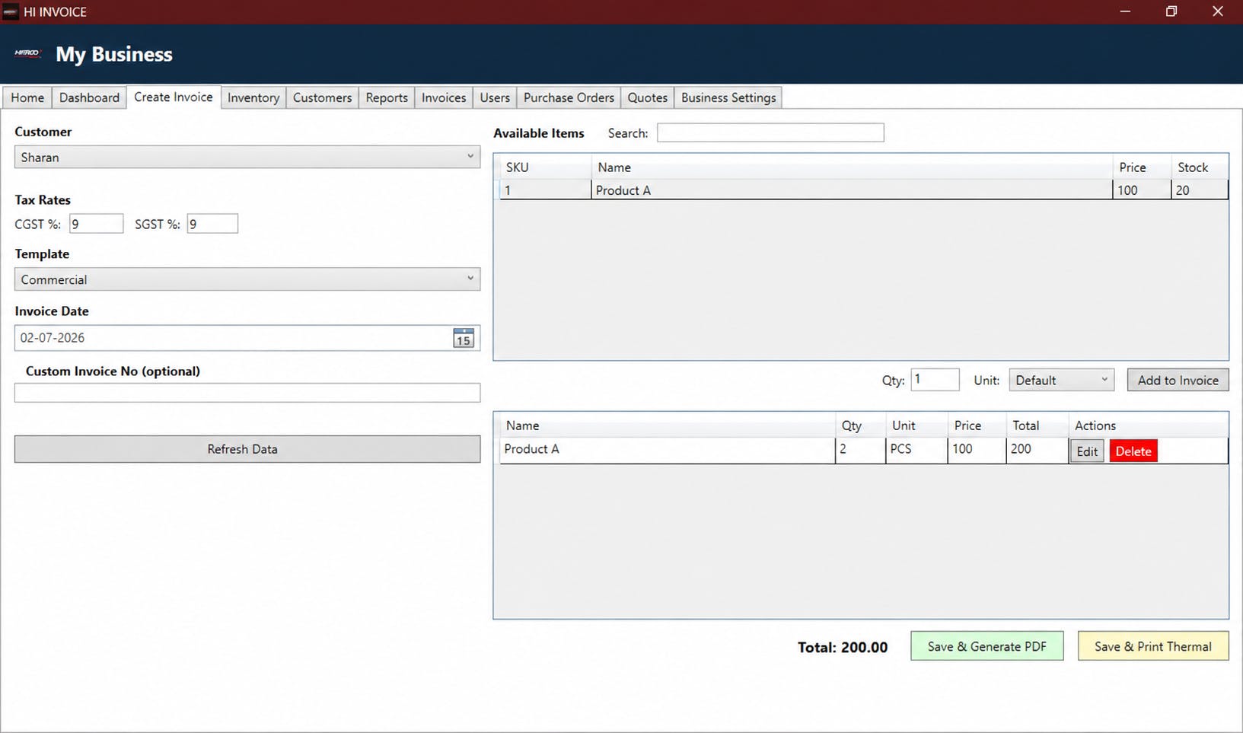Click the Total column header in invoice table
Image resolution: width=1243 pixels, height=733 pixels.
click(x=1037, y=425)
